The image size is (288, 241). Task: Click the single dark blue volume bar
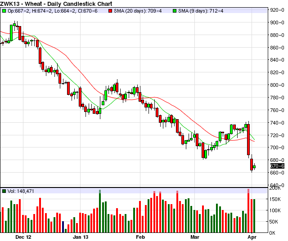pos(63,227)
